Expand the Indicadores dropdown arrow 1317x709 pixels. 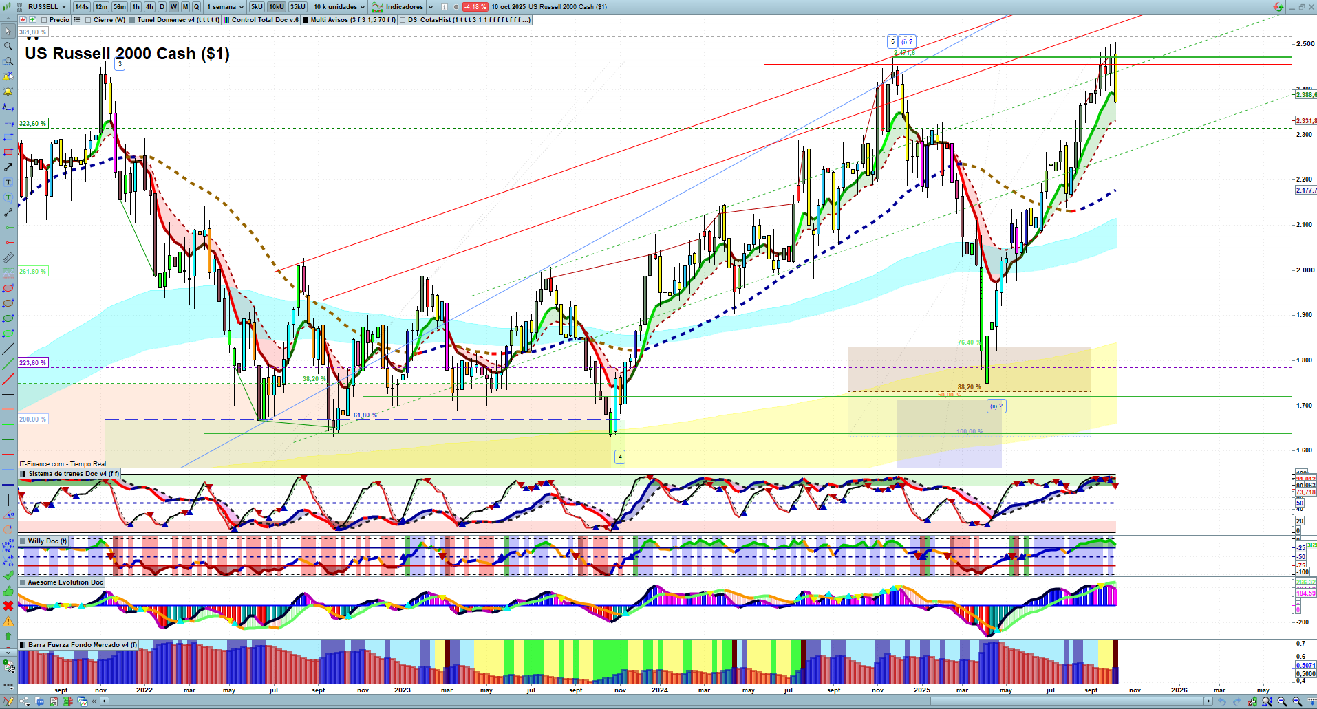tap(431, 7)
